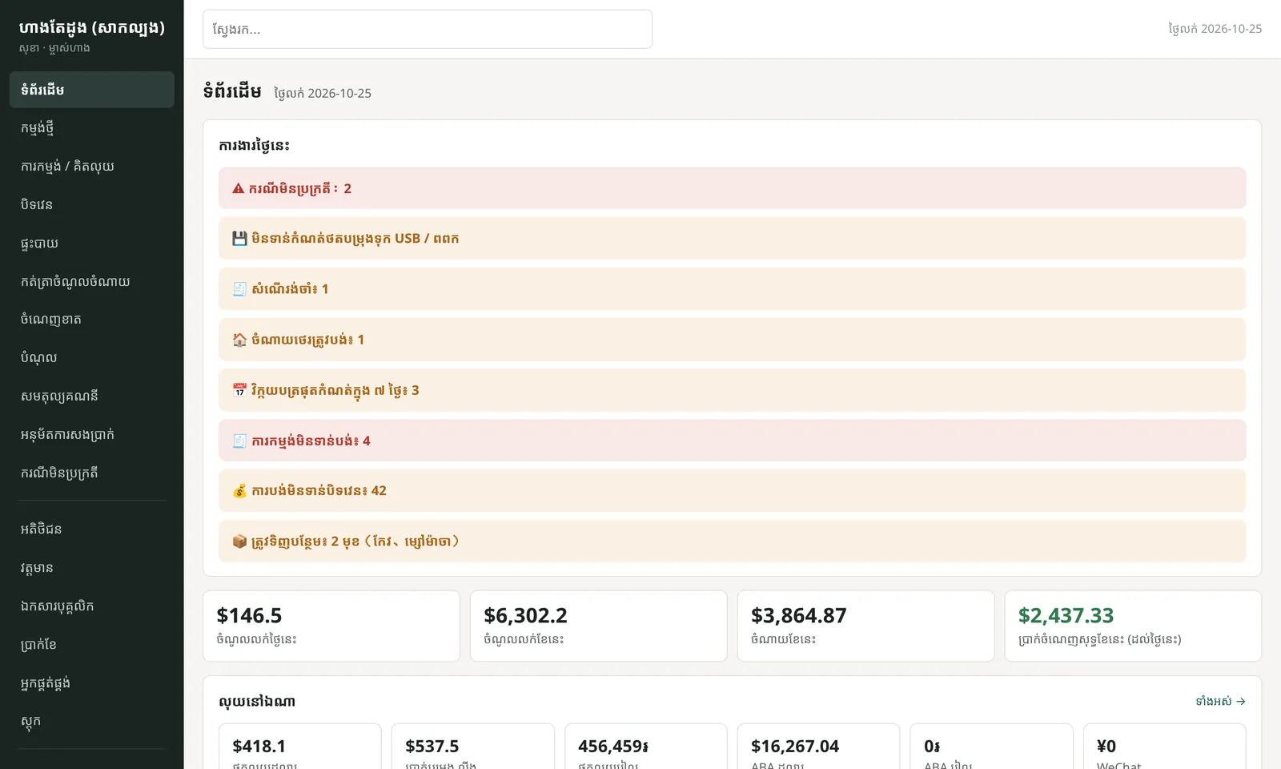Click ថ្ងៃលក់ 2026-10-25 in top right
Screen dimensions: 1281x769
1215,29
